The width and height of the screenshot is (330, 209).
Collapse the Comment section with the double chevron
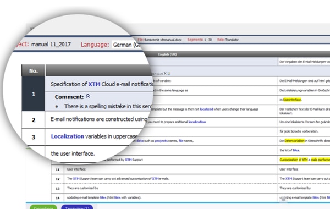tap(88, 96)
